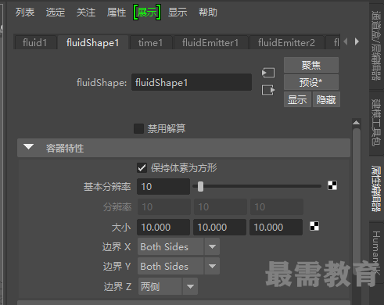Switch to the fluidEmitter2 tab
The image size is (384, 305).
(286, 42)
